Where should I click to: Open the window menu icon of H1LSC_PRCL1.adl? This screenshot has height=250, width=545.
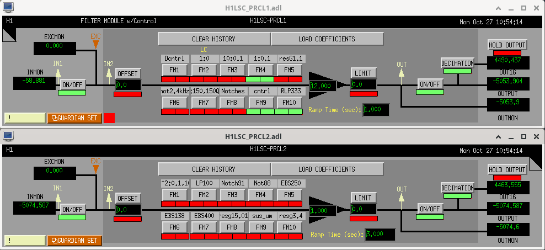coord(7,7)
